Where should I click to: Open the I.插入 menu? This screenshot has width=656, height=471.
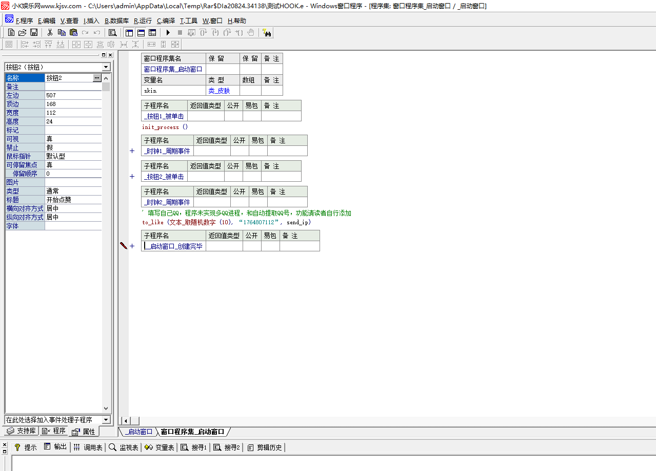92,21
